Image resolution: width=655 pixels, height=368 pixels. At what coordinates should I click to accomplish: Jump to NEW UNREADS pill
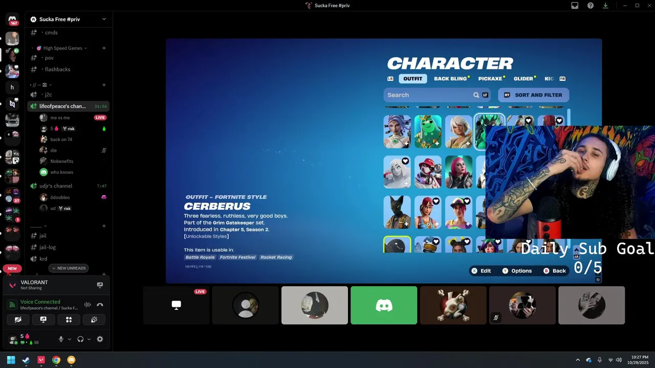[x=69, y=268]
